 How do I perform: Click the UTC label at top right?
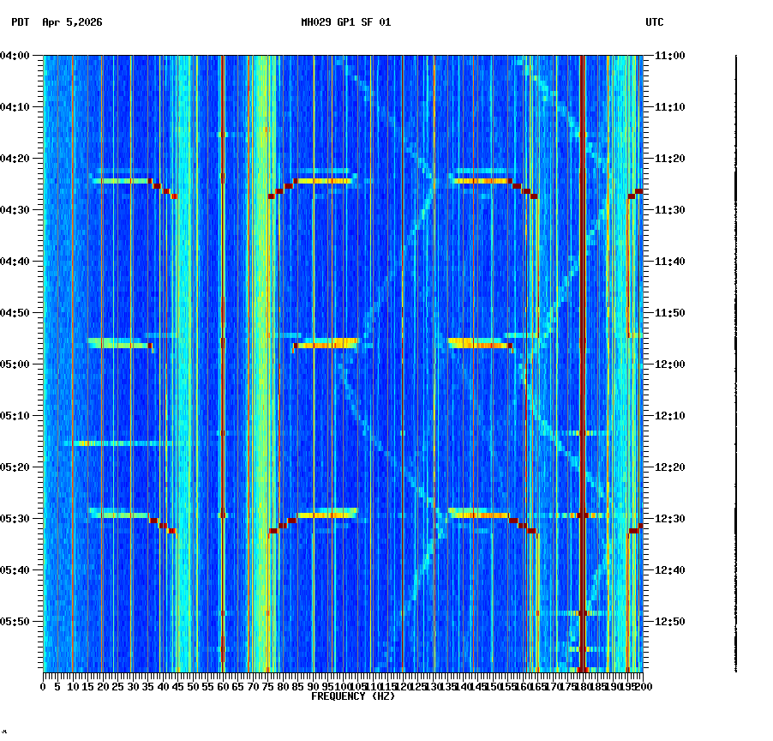654,24
